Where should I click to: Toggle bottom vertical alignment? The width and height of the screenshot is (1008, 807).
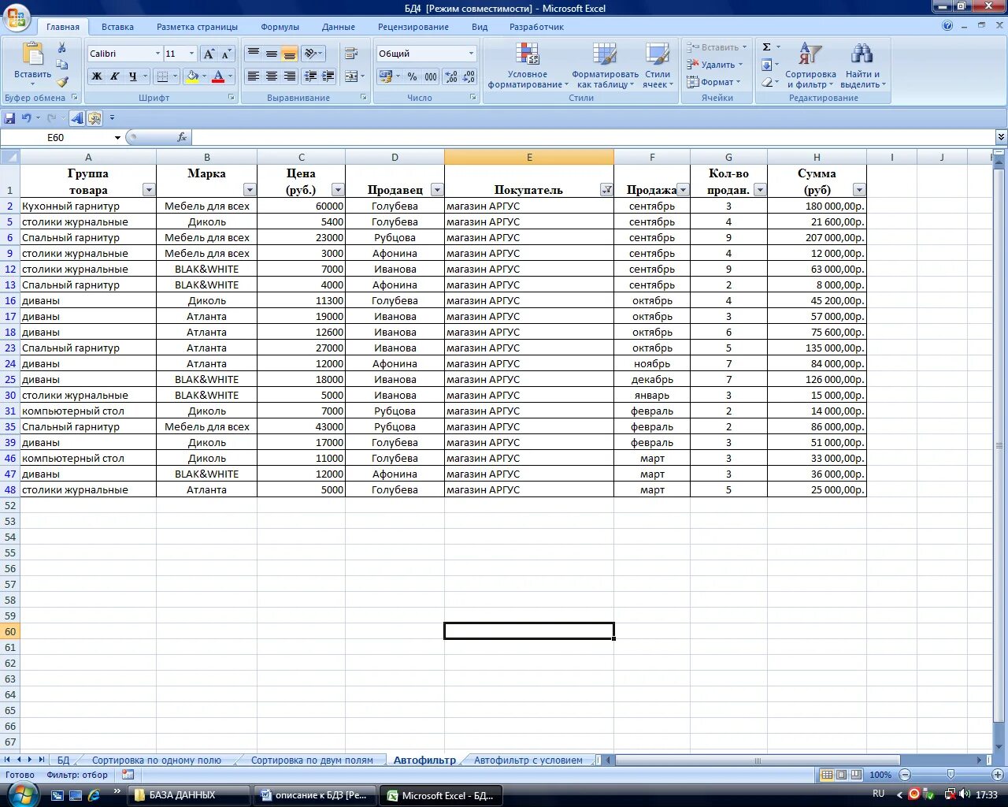coord(289,54)
